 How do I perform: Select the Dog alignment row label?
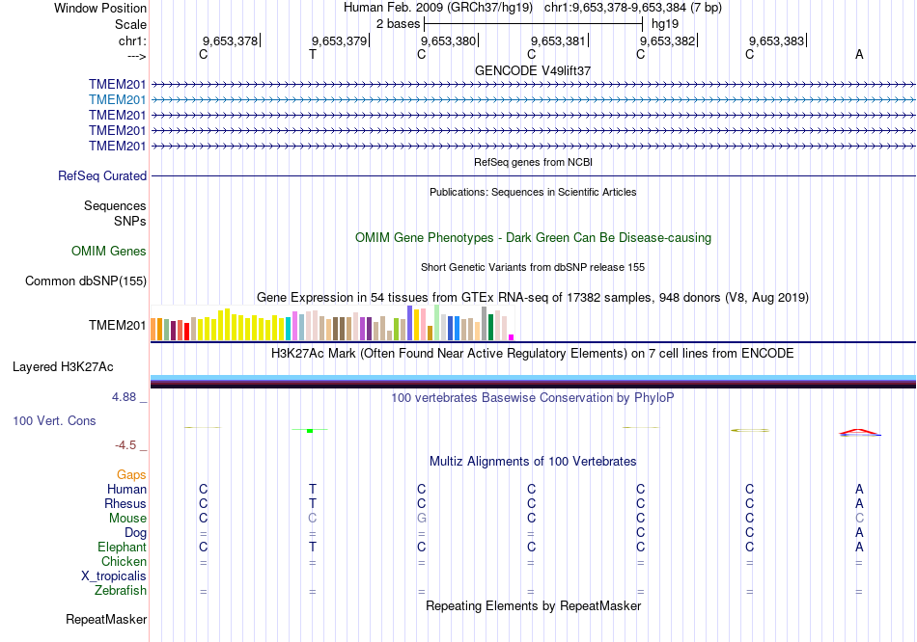135,533
